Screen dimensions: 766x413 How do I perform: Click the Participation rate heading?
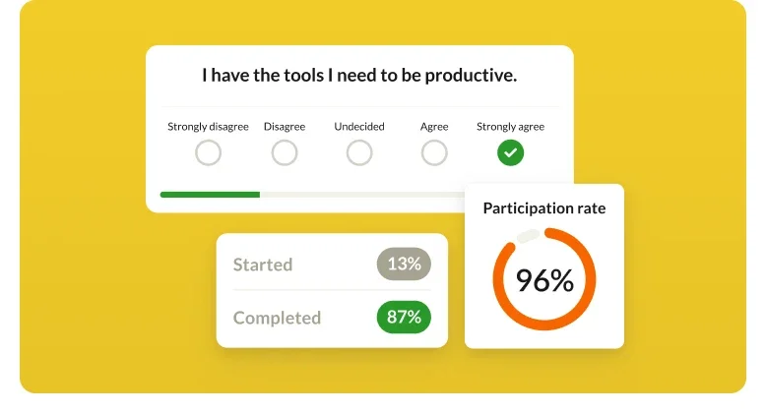click(x=544, y=208)
